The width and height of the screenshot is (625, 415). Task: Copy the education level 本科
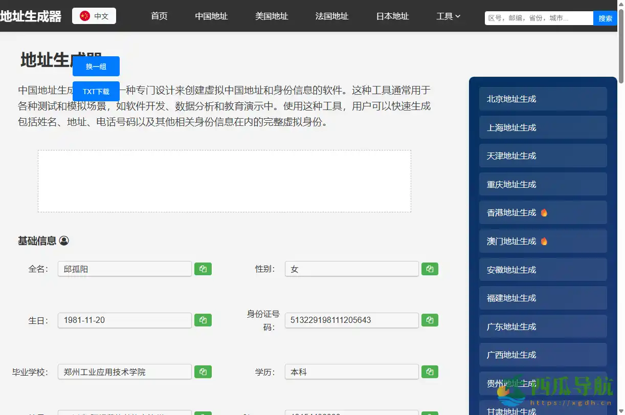[430, 372]
